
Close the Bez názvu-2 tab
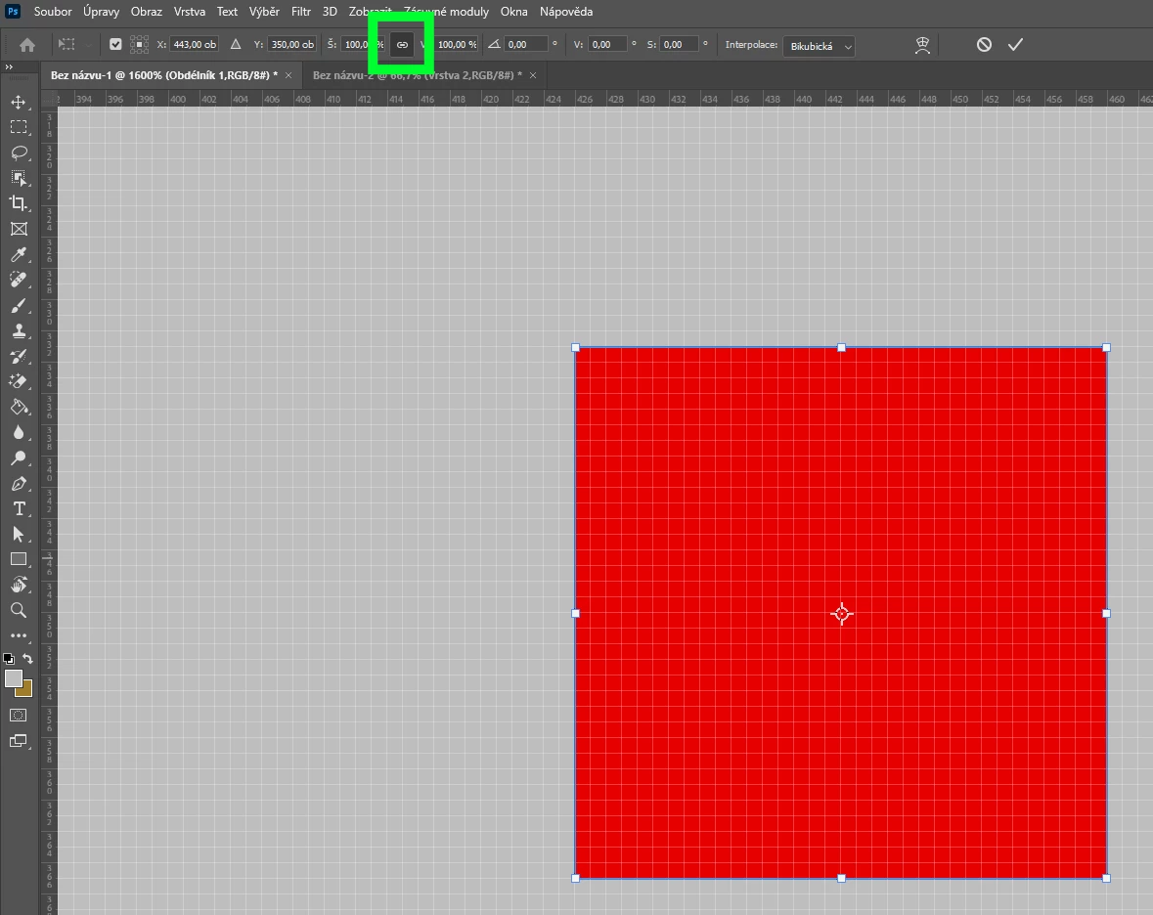[x=533, y=75]
